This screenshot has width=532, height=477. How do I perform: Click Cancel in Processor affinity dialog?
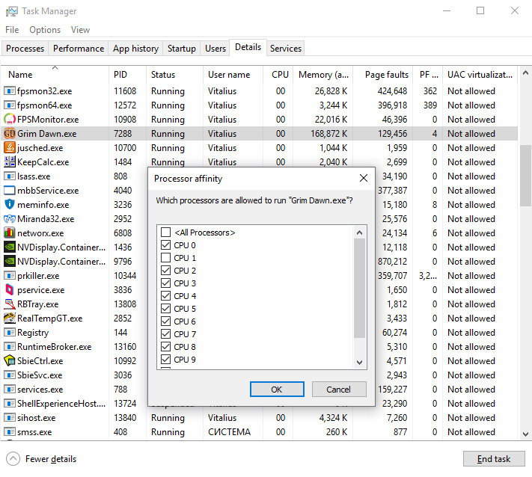tap(339, 390)
